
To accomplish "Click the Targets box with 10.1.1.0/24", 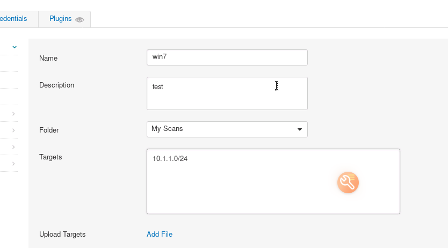I will coord(273,181).
